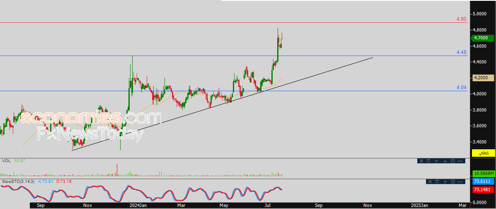This screenshot has width=496, height=209.
Task: Maximize the SlowSTO indicator panel
Action: 437,182
